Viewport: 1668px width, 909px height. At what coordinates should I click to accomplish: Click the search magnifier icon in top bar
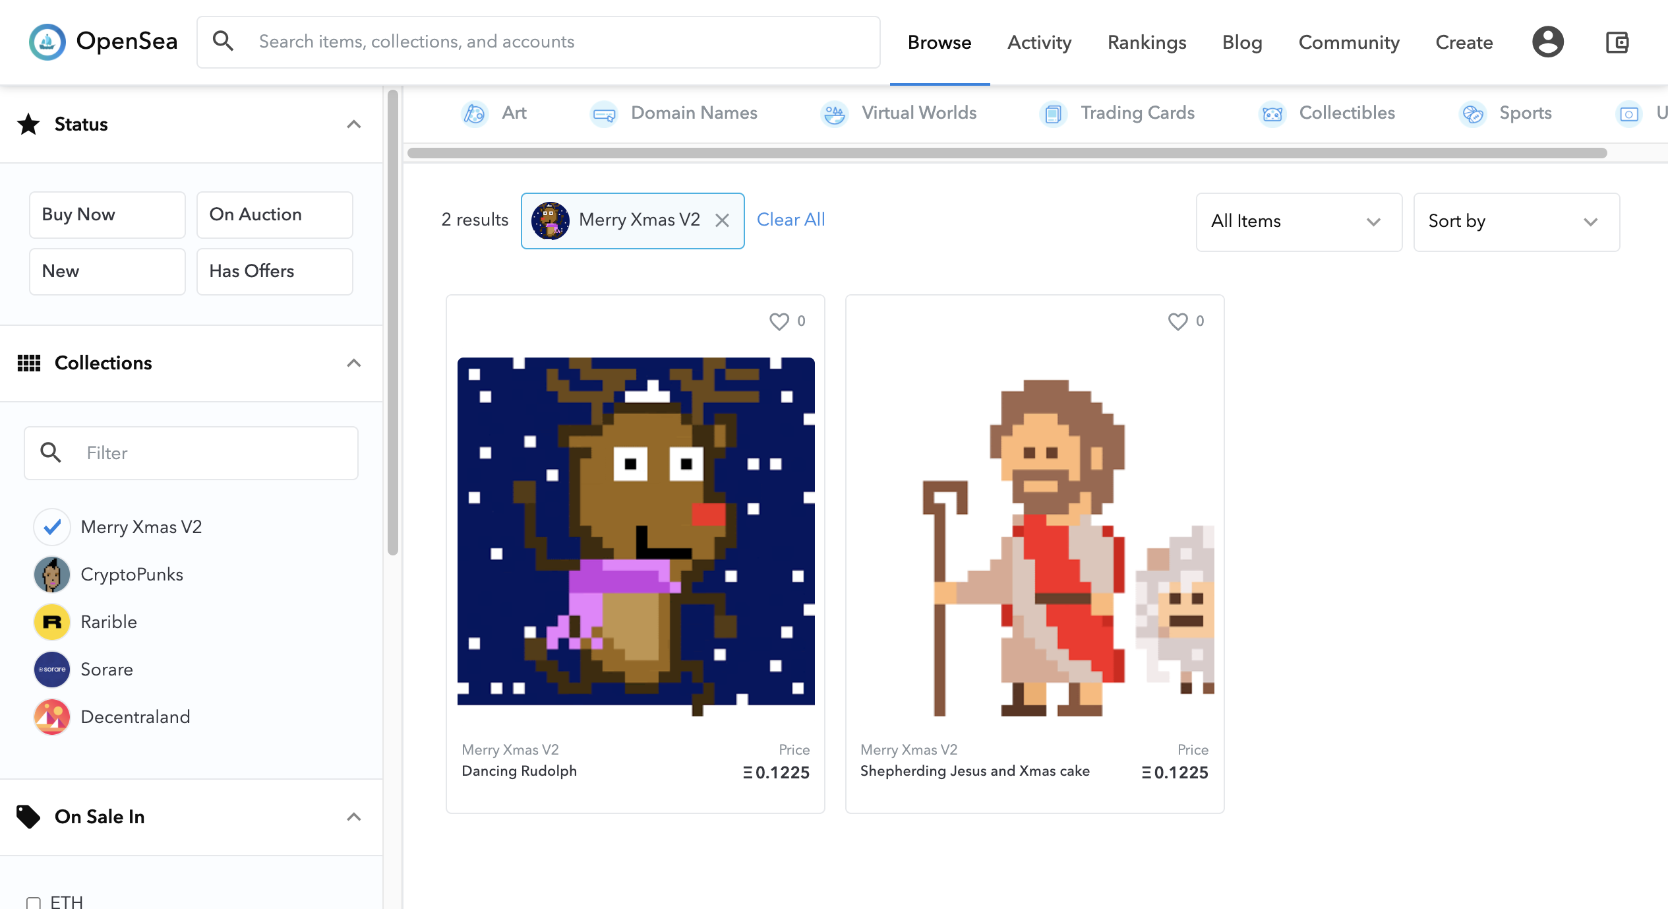[x=223, y=42]
